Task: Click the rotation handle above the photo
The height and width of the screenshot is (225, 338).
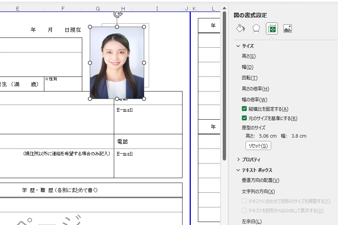Action: click(x=117, y=14)
